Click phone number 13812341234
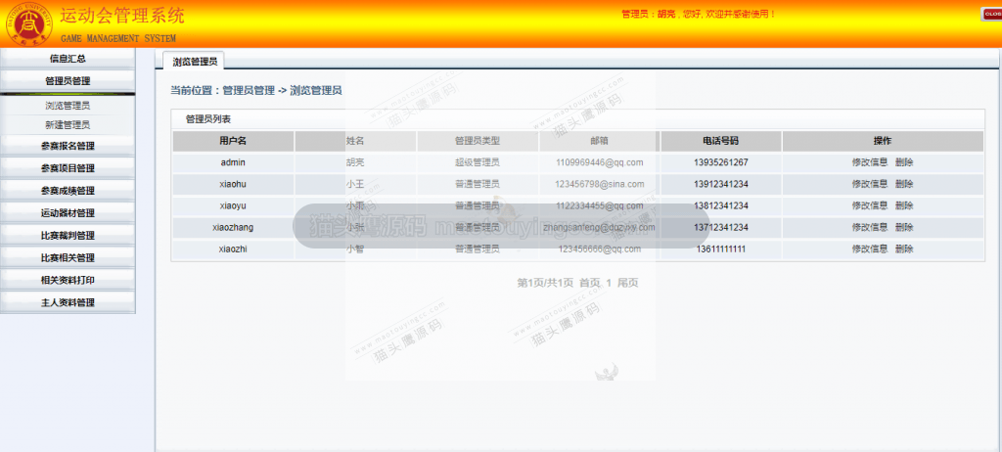Viewport: 1002px width, 452px height. [721, 205]
